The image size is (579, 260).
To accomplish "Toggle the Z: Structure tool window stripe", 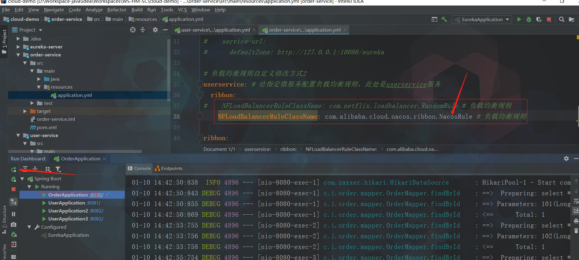I will [x=4, y=220].
